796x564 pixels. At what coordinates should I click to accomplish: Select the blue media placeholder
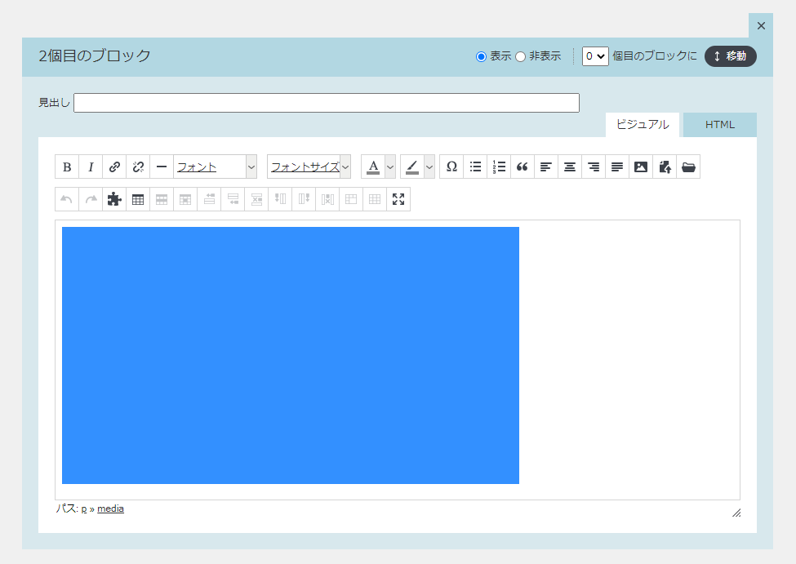pos(291,355)
